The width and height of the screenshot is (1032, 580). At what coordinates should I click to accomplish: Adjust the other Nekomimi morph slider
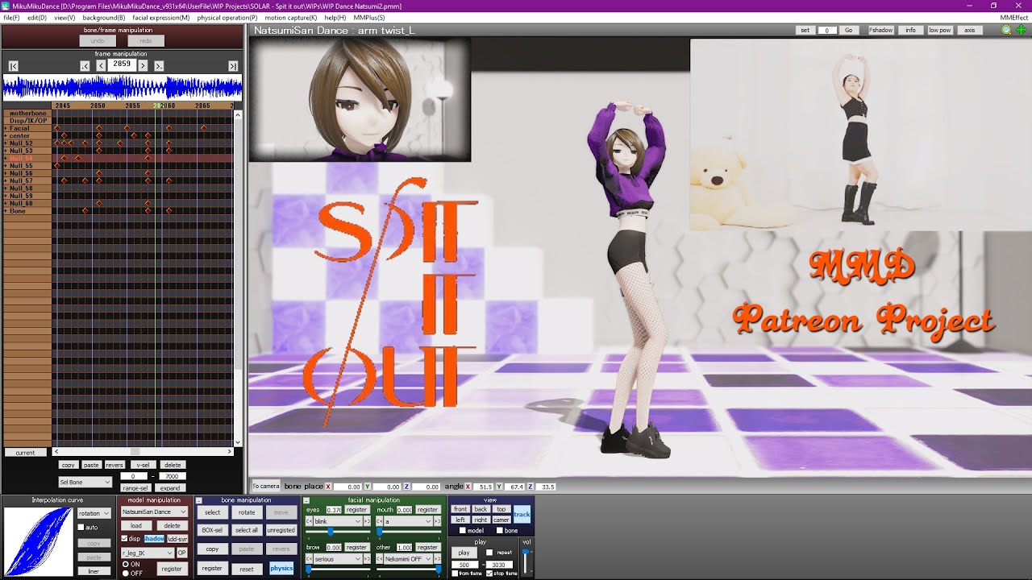(x=407, y=570)
